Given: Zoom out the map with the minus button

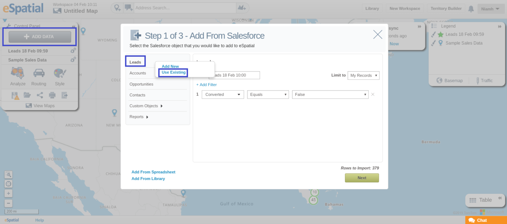Looking at the screenshot, I should [x=9, y=203].
